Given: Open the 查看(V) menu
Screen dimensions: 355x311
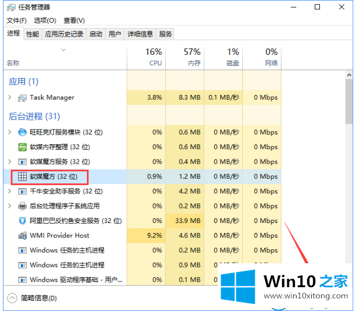Looking at the screenshot, I should pos(74,20).
